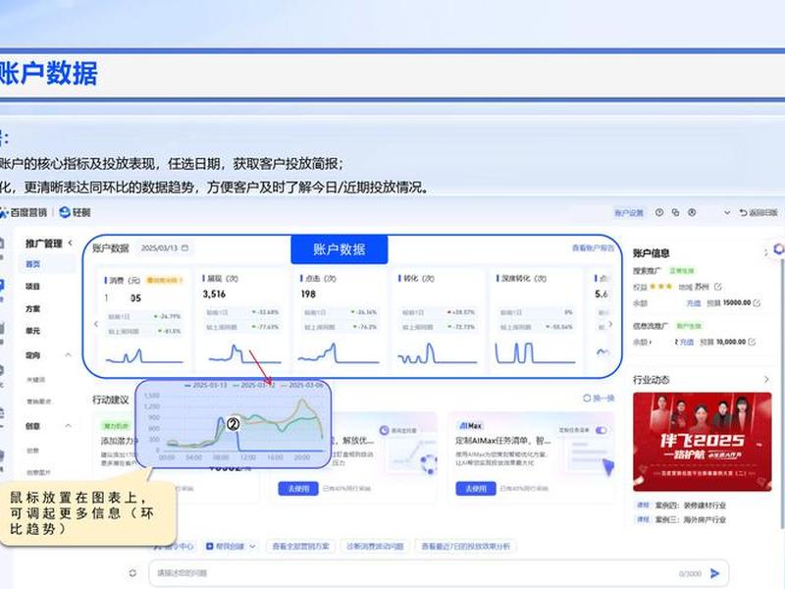The width and height of the screenshot is (785, 589).
Task: Click 充值 beside the 15000.00 budget
Action: click(693, 303)
